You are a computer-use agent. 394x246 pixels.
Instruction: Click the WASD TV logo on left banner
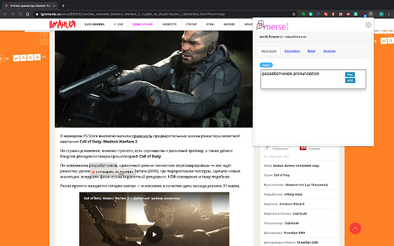point(30,58)
